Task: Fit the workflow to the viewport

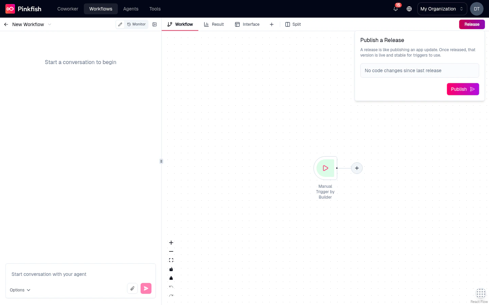Action: point(171,260)
